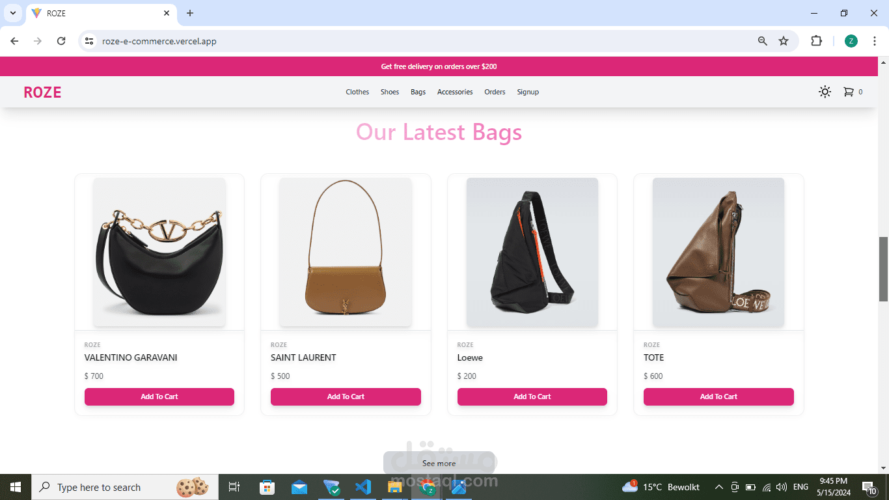Close the ROZE tab
889x500 pixels.
click(167, 13)
